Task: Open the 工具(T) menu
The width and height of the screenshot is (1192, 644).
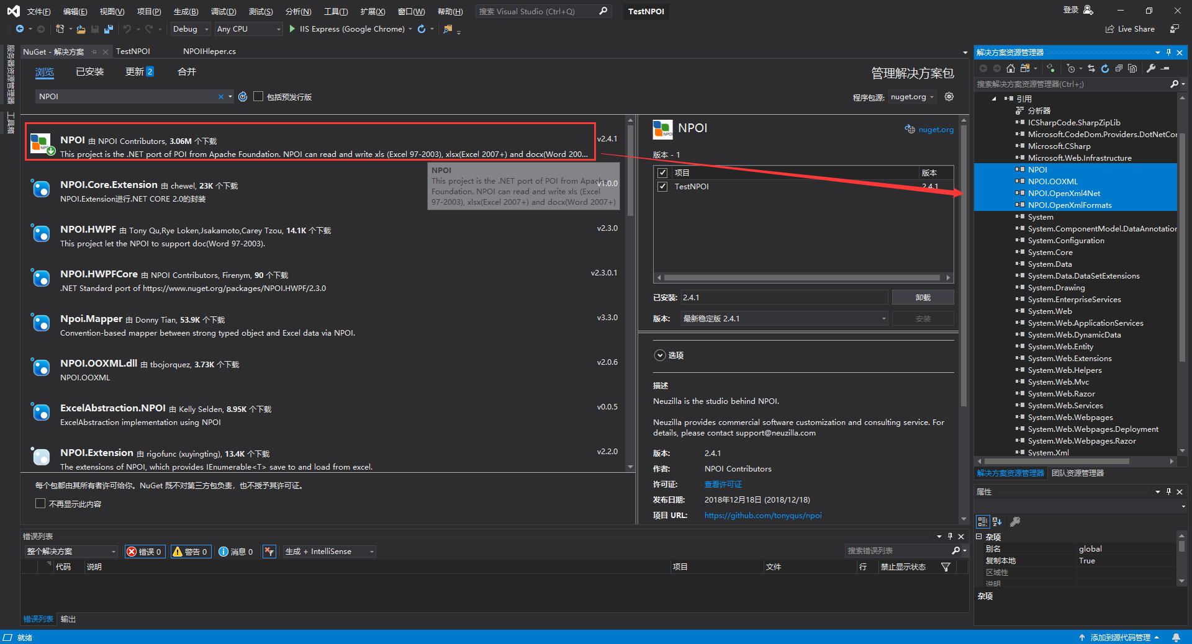Action: point(336,11)
